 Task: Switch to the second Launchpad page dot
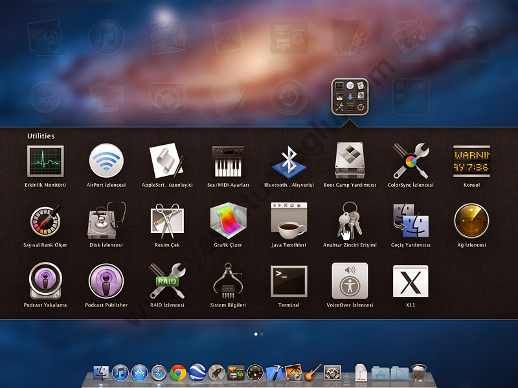tap(262, 334)
